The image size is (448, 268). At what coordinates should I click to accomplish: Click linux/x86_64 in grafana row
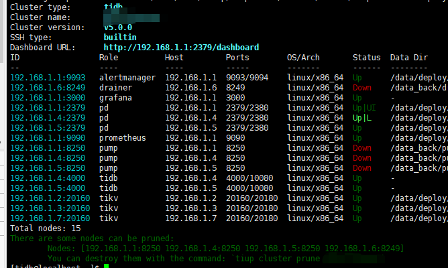point(315,98)
